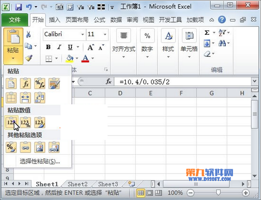Screen dimensions: 261x200
Task: Open the font size 11 dropdown
Action: pos(105,34)
